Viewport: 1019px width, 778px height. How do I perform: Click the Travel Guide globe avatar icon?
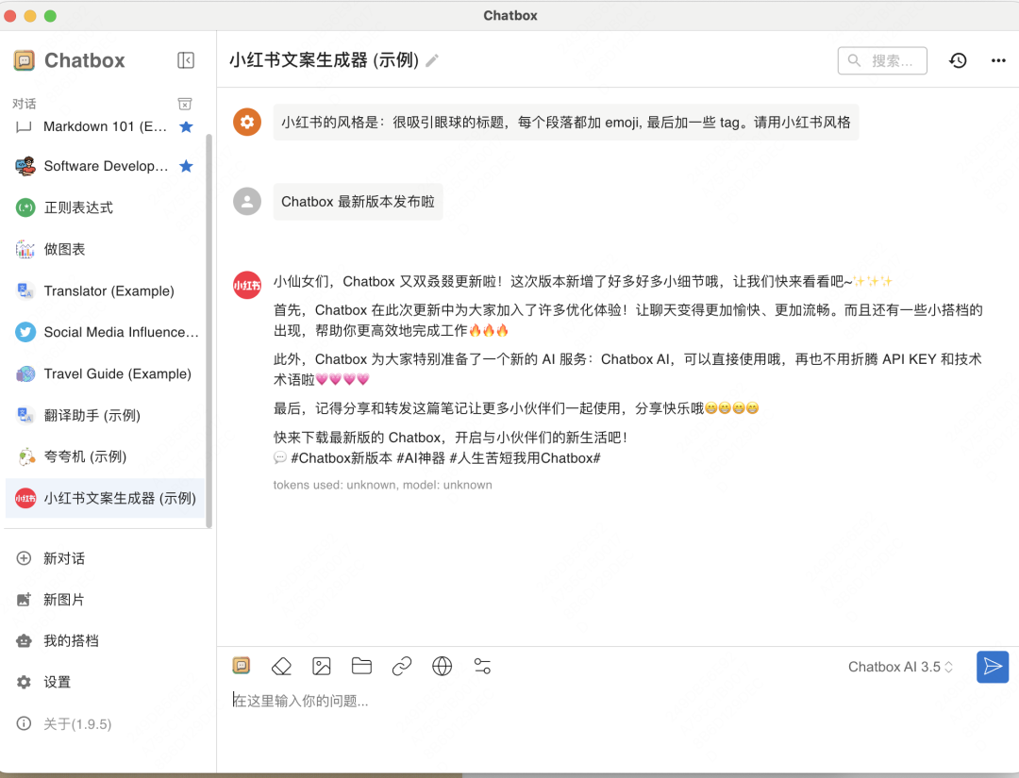pos(25,374)
